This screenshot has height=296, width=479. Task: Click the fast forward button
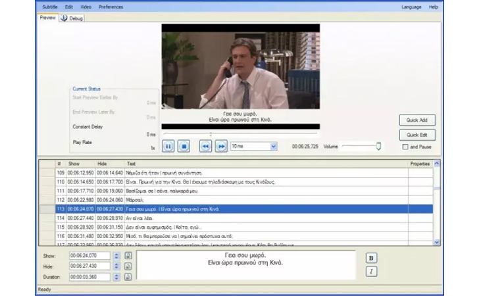221,146
